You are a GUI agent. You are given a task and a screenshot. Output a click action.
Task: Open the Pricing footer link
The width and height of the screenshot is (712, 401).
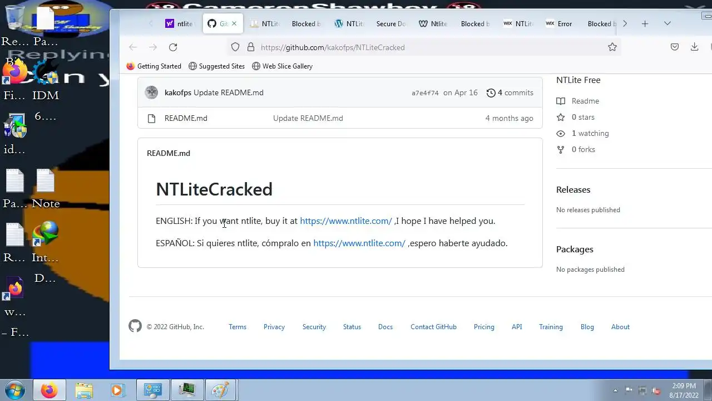pyautogui.click(x=484, y=327)
